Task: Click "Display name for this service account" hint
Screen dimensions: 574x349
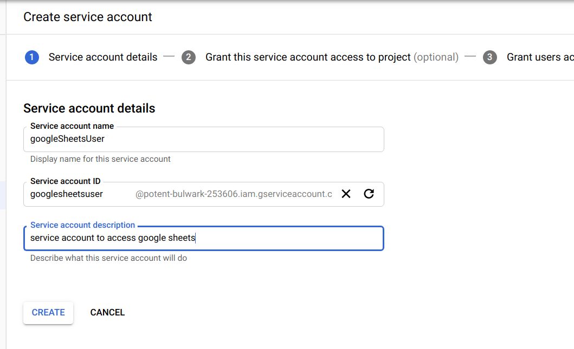Action: click(100, 159)
